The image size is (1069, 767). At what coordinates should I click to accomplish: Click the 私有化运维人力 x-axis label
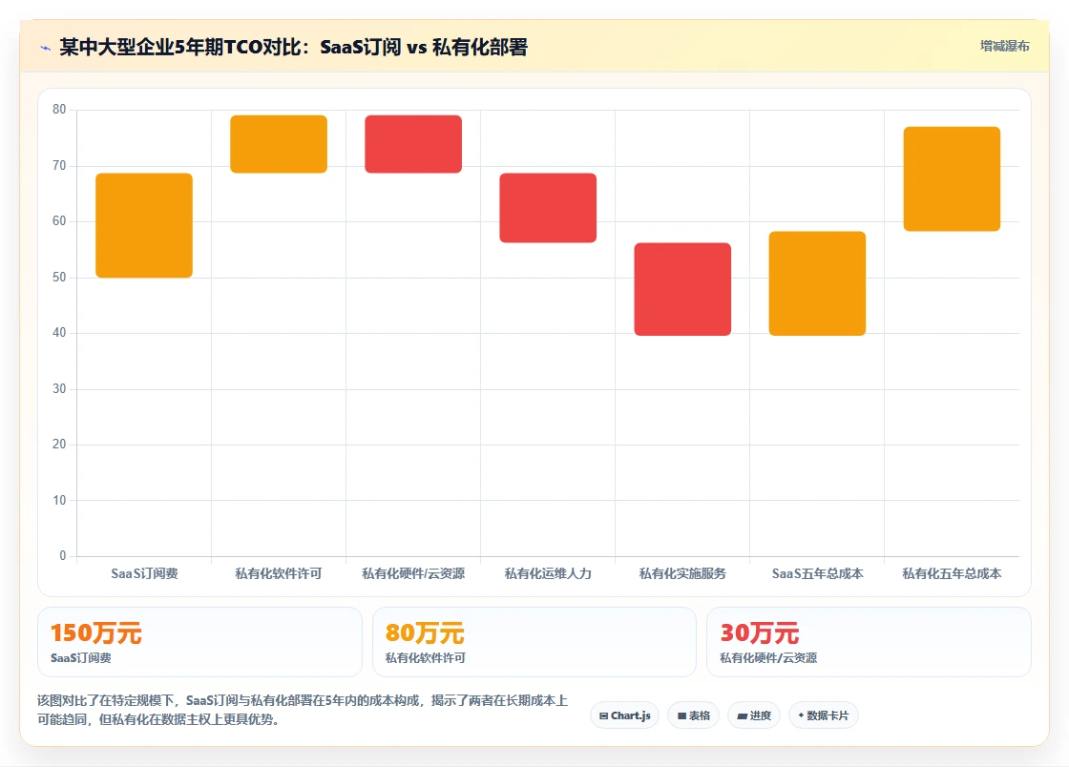(548, 573)
